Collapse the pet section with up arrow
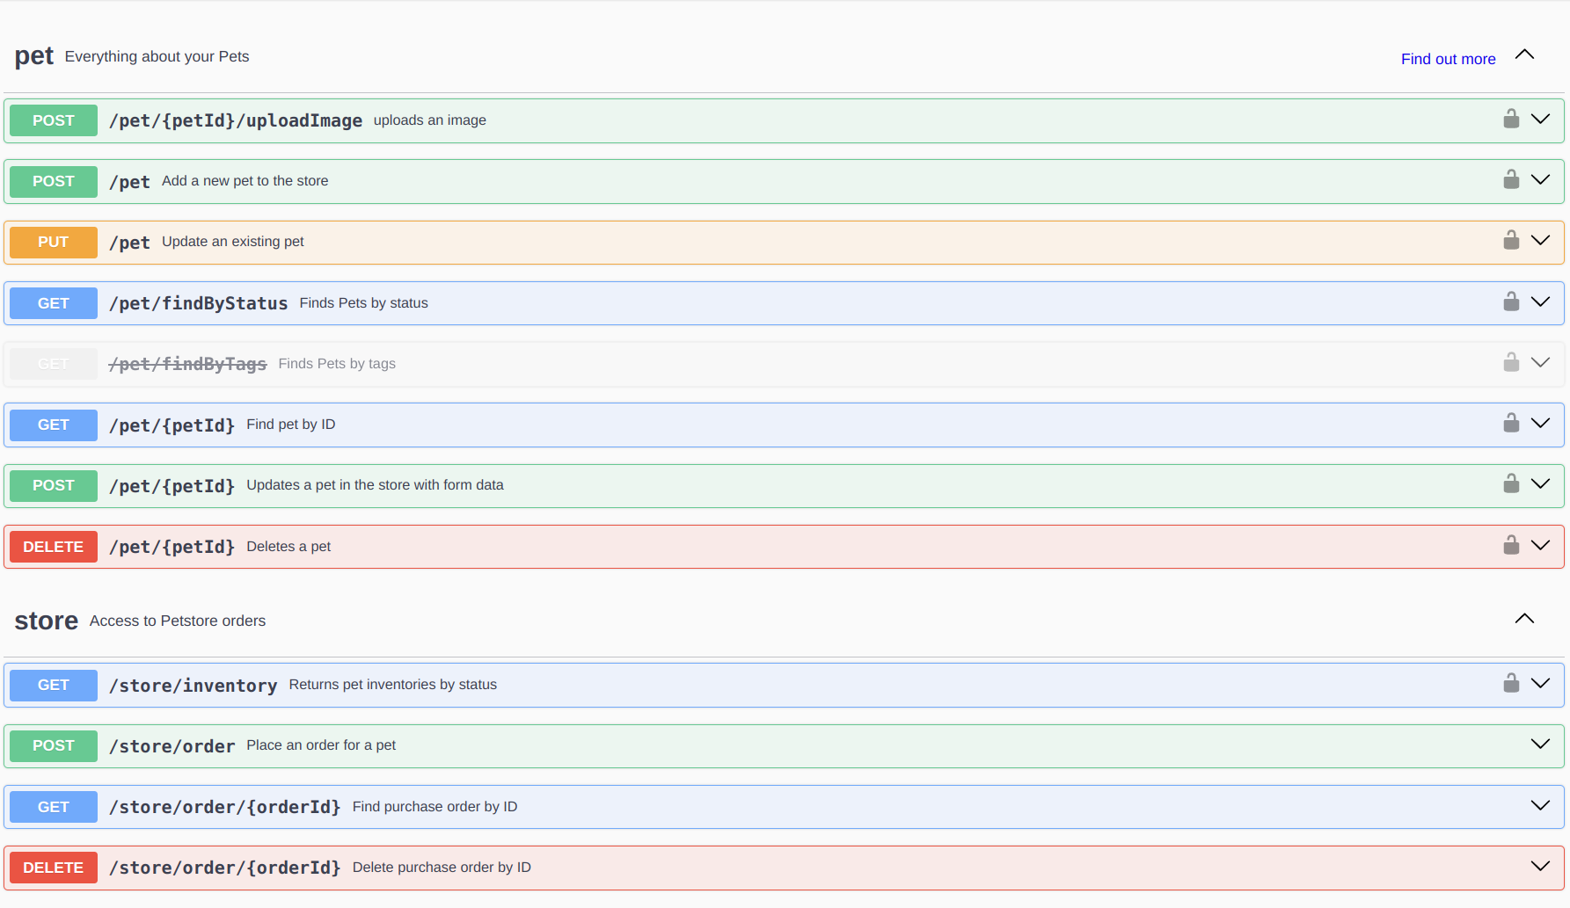Screen dimensions: 1570x908 [1524, 54]
